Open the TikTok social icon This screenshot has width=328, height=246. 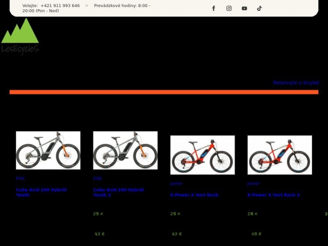click(x=259, y=8)
